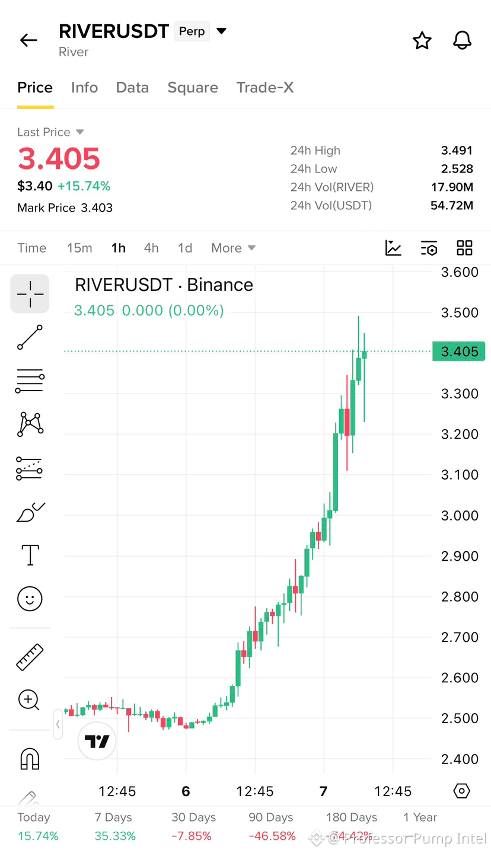
Task: Click the 24h Vol(RIVER) 17.90M value
Action: tap(452, 187)
